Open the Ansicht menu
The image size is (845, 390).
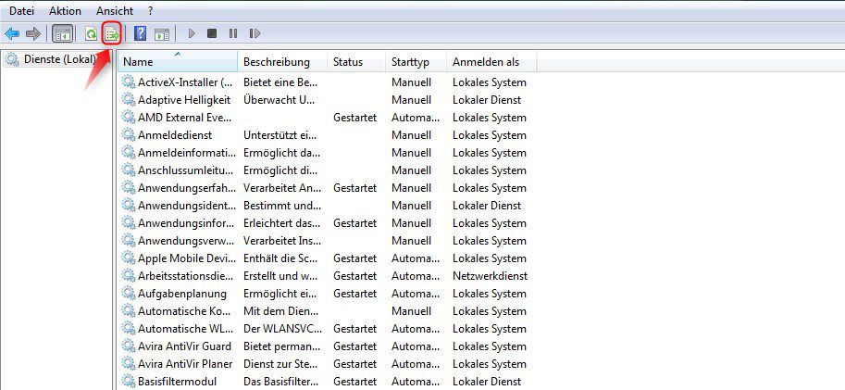(x=115, y=11)
